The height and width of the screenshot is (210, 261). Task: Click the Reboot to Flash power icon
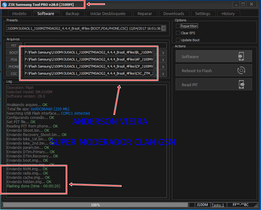[x=241, y=70]
